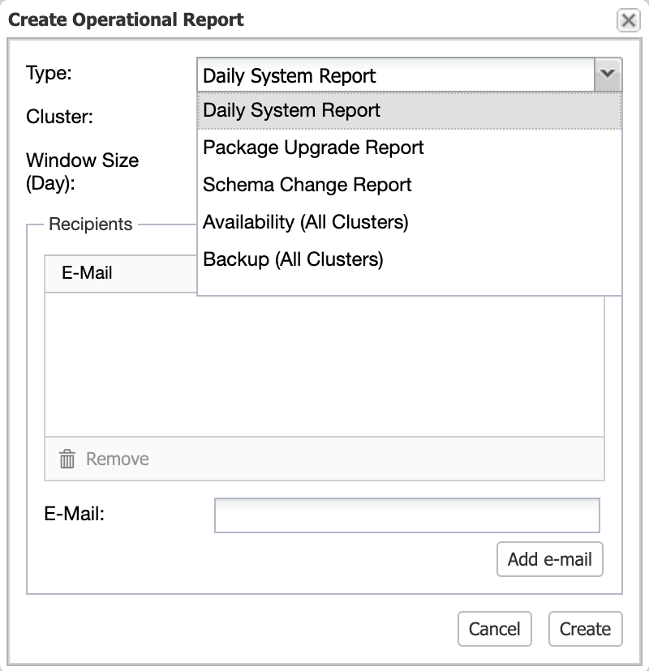
Task: Select Schema Change Report option
Action: pyautogui.click(x=410, y=185)
